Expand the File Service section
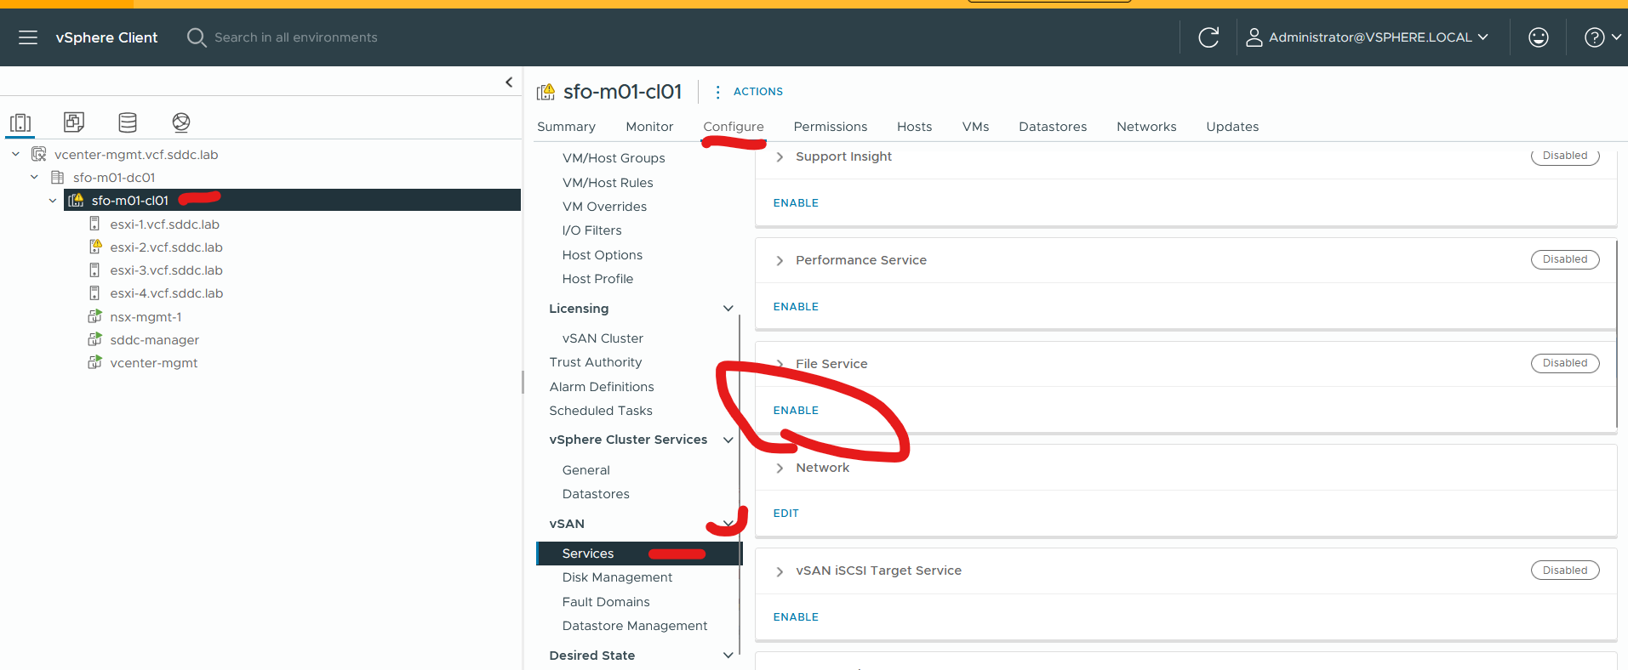 tap(780, 364)
